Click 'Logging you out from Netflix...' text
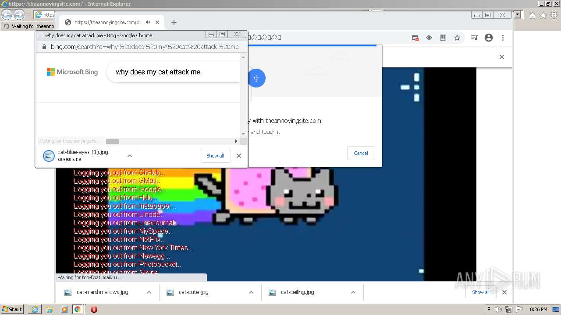The image size is (561, 315). (120, 240)
